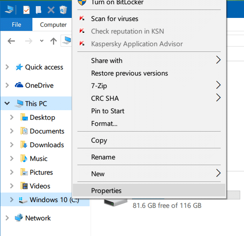Go forward with the right arrow

[x=29, y=41]
